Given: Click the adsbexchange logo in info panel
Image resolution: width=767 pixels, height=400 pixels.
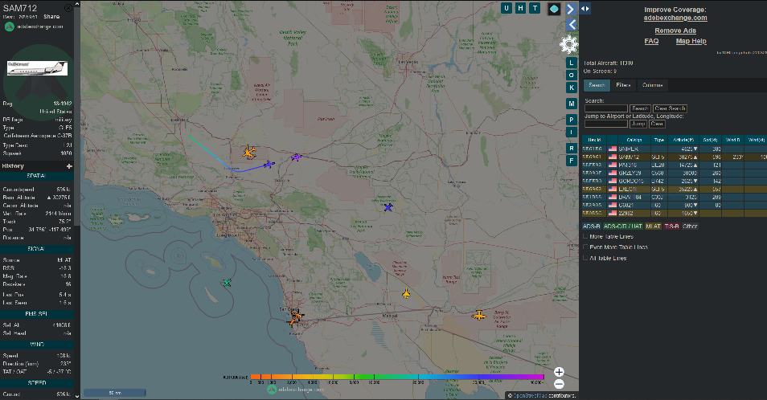Looking at the screenshot, I should pyautogui.click(x=10, y=27).
